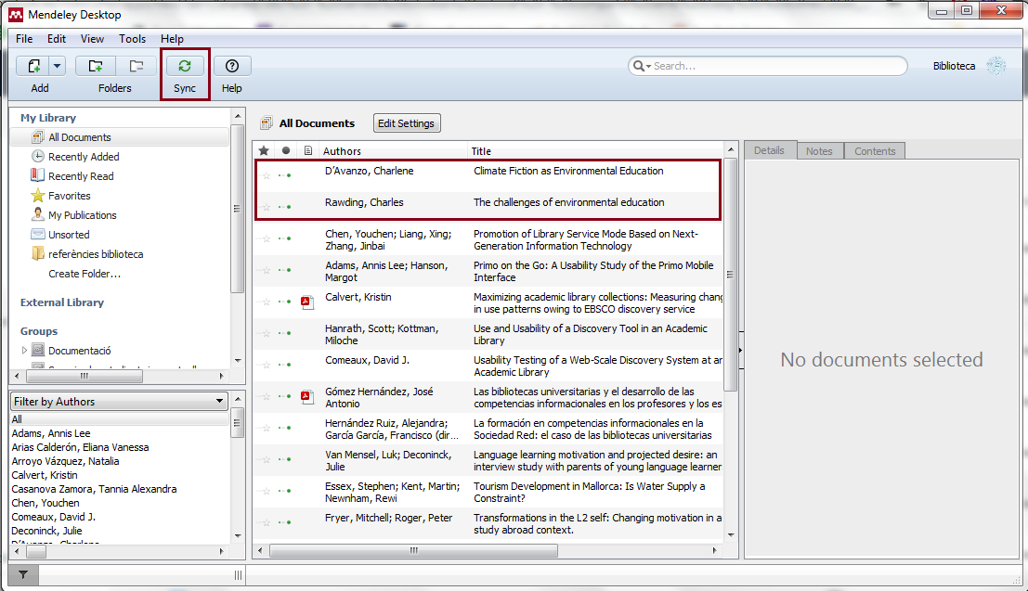The image size is (1028, 591).
Task: Select 'Tourism Development in Mallorca' document
Action: (x=589, y=492)
